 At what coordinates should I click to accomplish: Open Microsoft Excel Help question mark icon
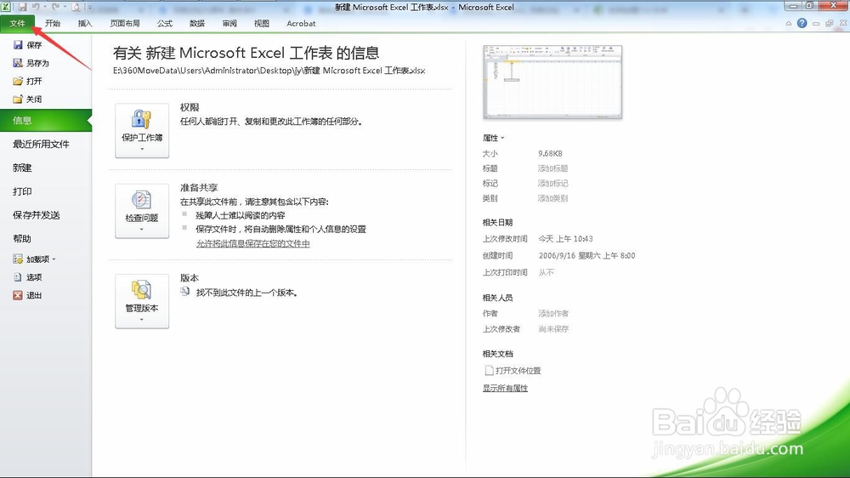(802, 23)
